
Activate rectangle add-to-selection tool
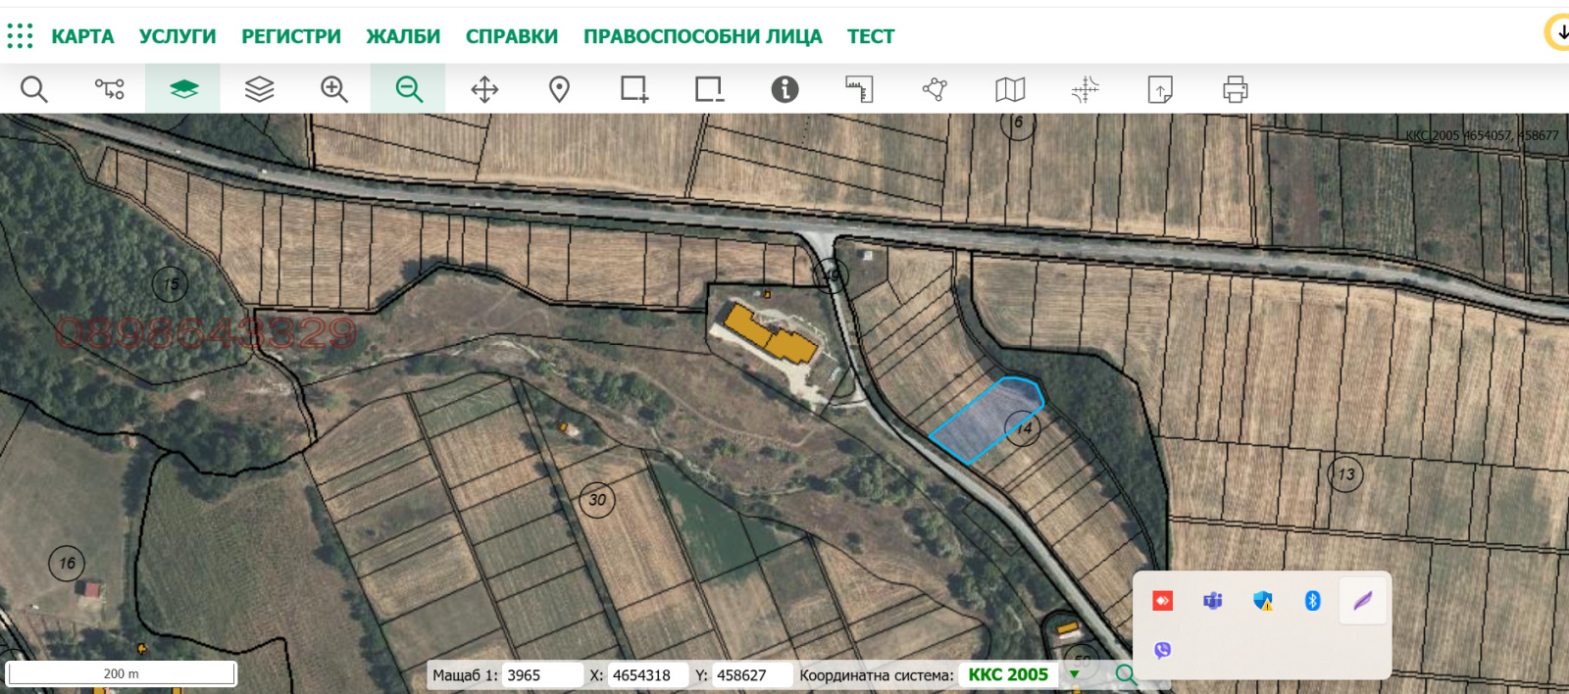(x=634, y=89)
